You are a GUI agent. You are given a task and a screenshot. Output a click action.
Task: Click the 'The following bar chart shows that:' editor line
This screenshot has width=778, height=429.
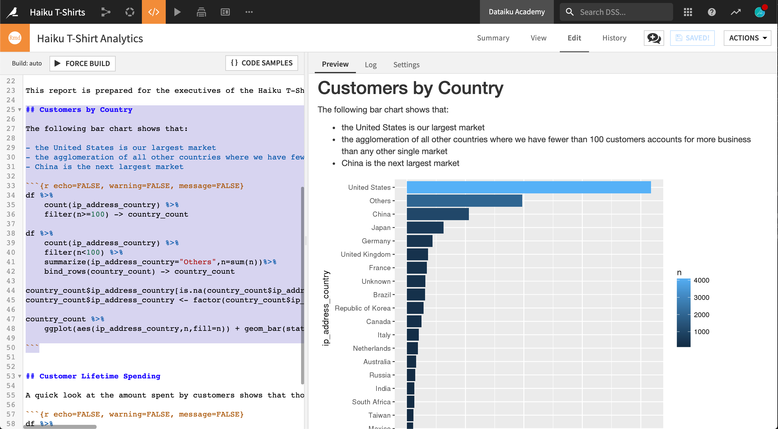pyautogui.click(x=107, y=129)
